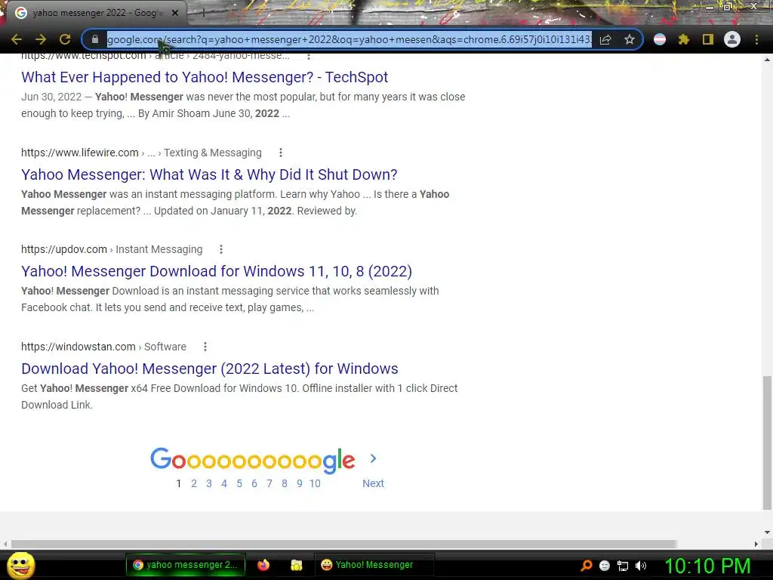This screenshot has height=580, width=773.
Task: Open the Firefox taskbar icon
Action: tap(263, 565)
